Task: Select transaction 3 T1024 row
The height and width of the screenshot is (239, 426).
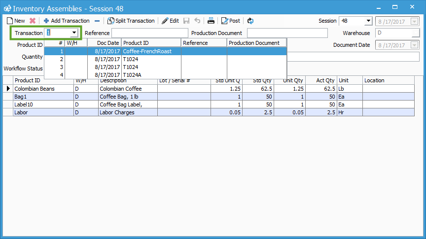Action: coord(166,67)
